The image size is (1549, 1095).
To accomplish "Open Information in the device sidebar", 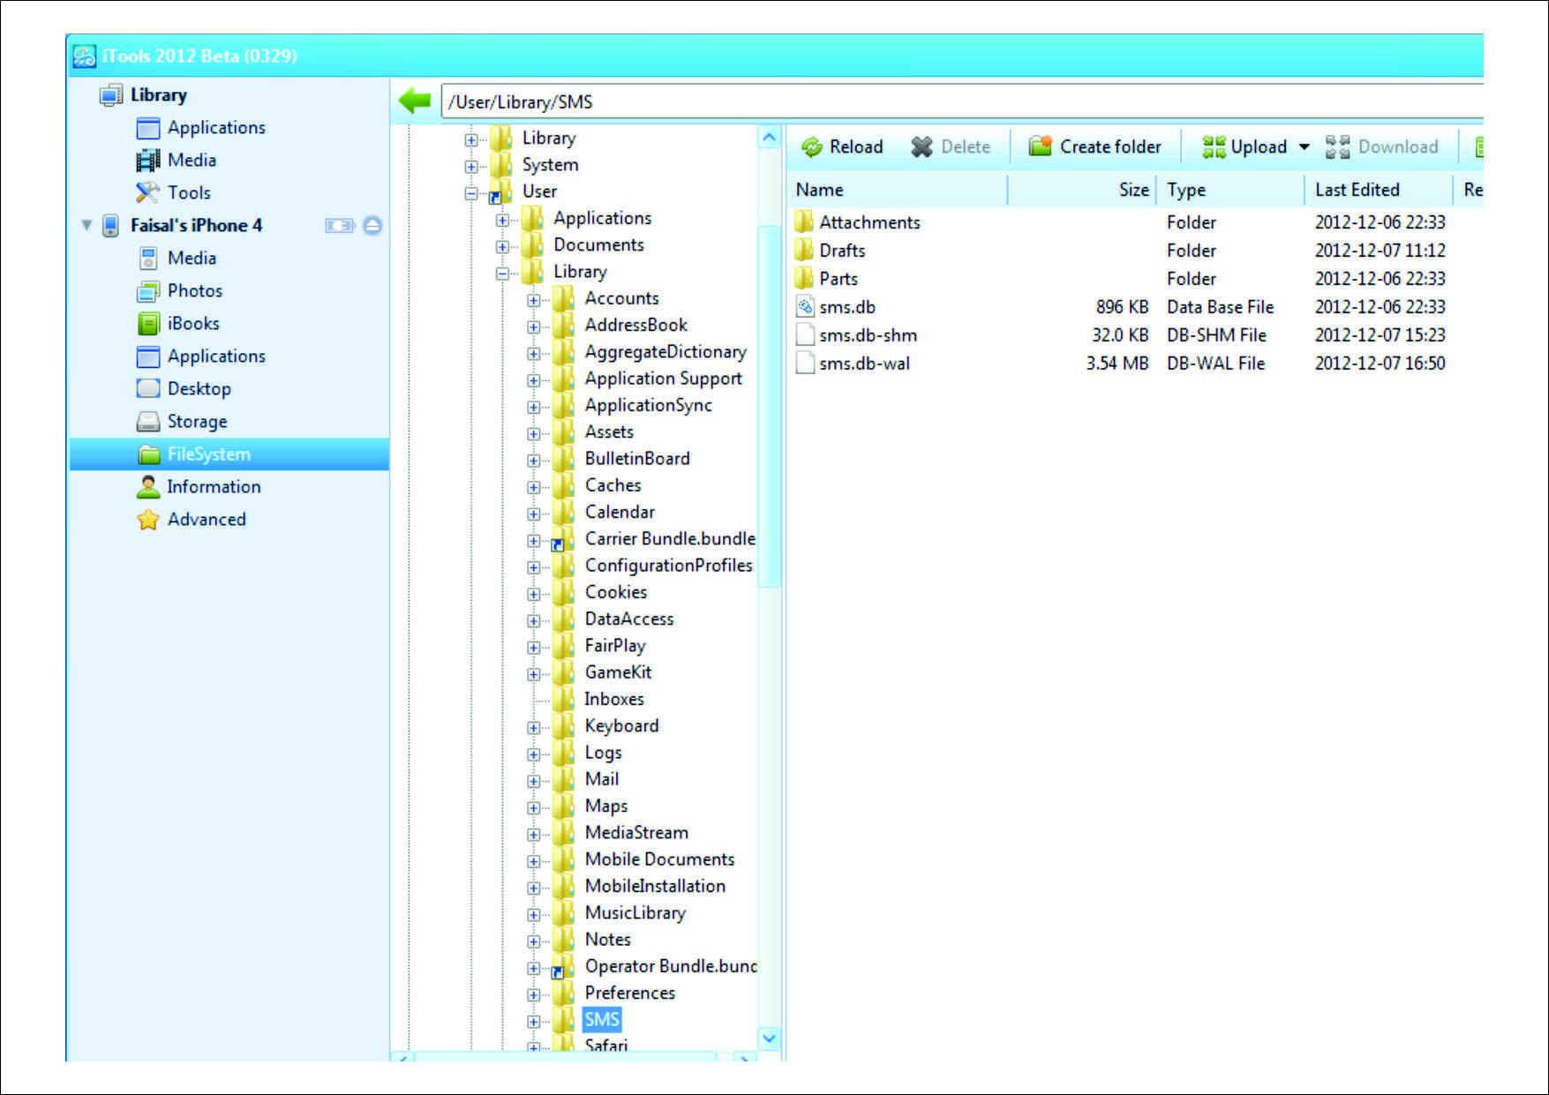I will click(x=214, y=487).
